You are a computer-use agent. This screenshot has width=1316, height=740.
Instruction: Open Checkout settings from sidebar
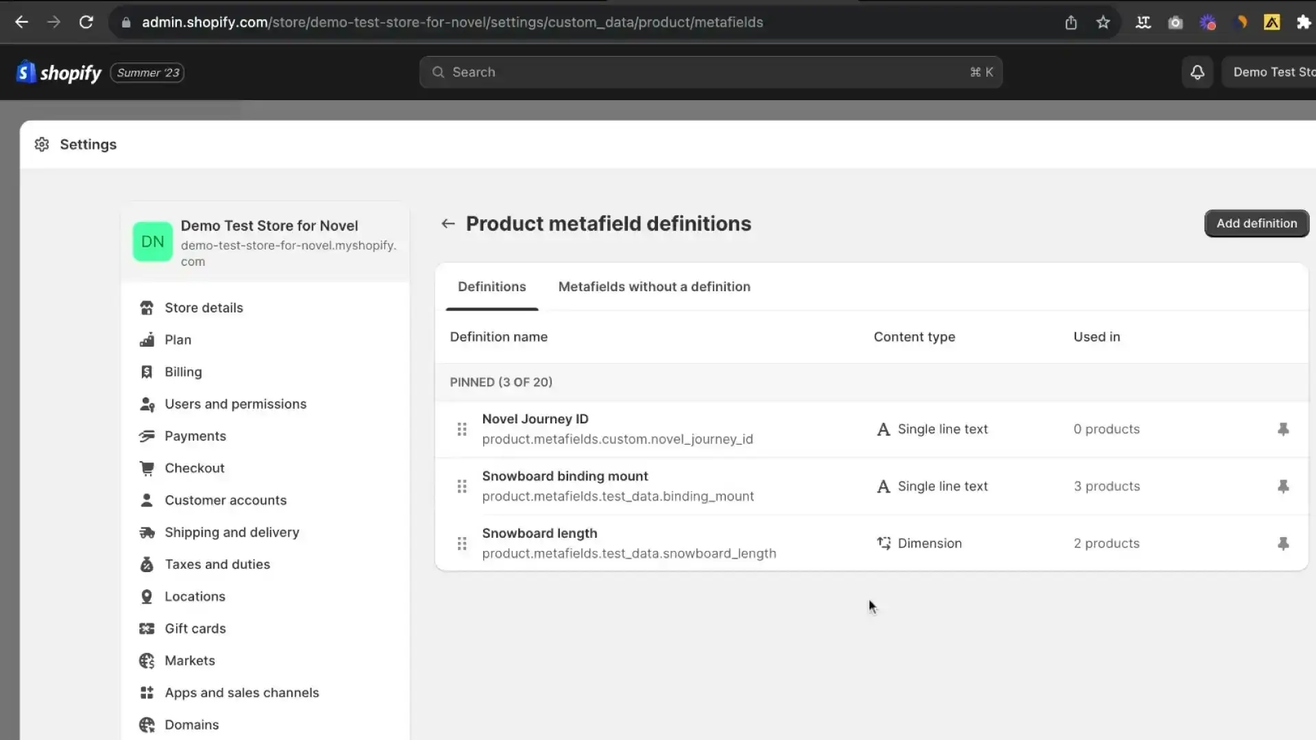tap(194, 469)
